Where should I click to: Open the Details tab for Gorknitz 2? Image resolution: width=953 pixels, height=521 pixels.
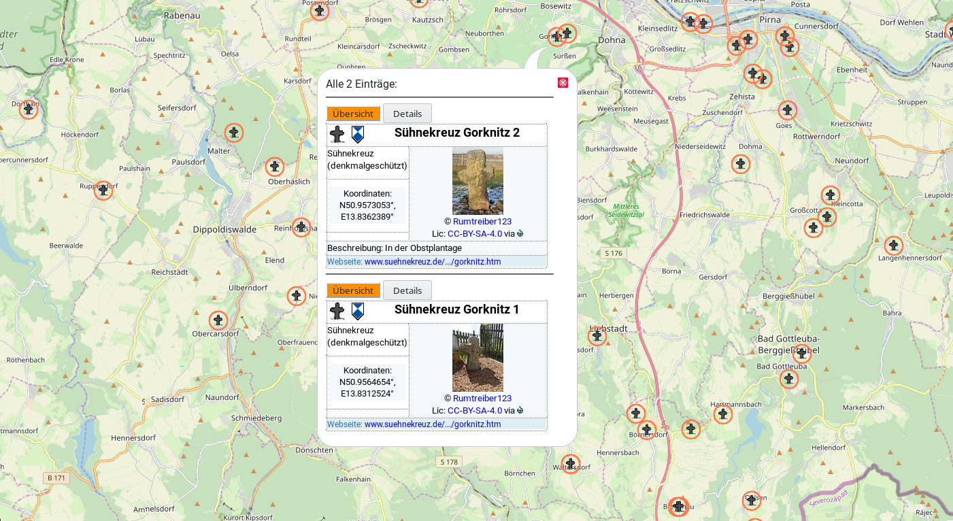(407, 114)
